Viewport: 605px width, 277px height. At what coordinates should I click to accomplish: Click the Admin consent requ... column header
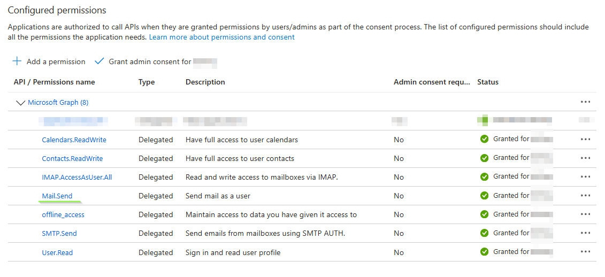click(432, 82)
